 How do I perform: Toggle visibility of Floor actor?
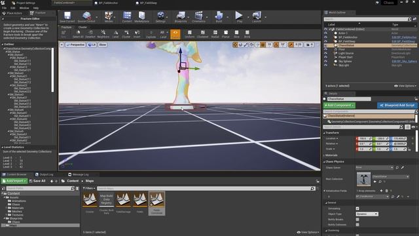pyautogui.click(x=325, y=49)
